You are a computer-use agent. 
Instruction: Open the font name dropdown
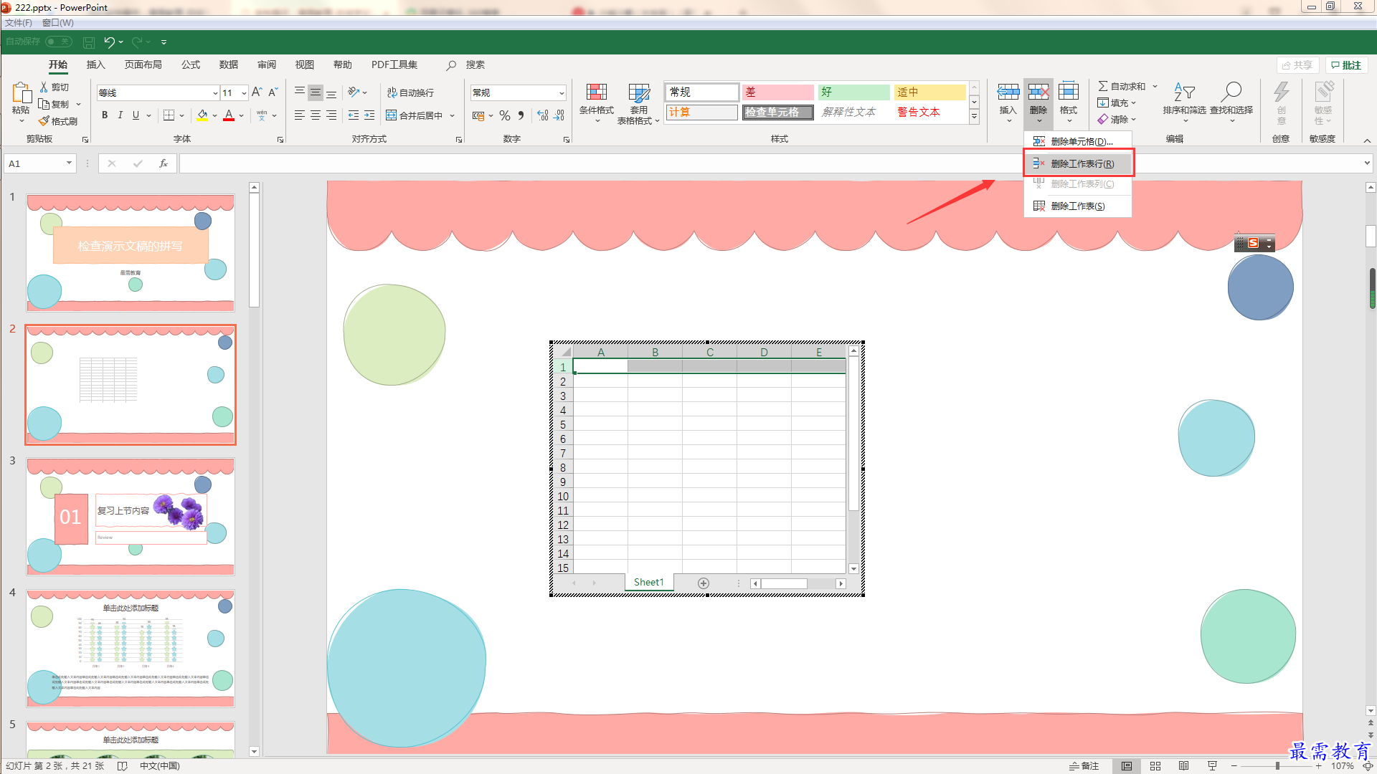click(x=215, y=93)
